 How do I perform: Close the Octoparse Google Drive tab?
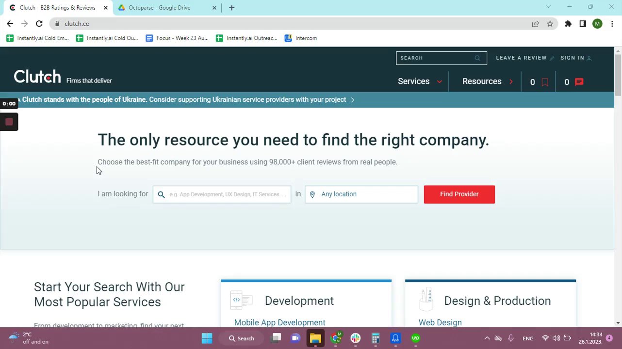[x=214, y=8]
